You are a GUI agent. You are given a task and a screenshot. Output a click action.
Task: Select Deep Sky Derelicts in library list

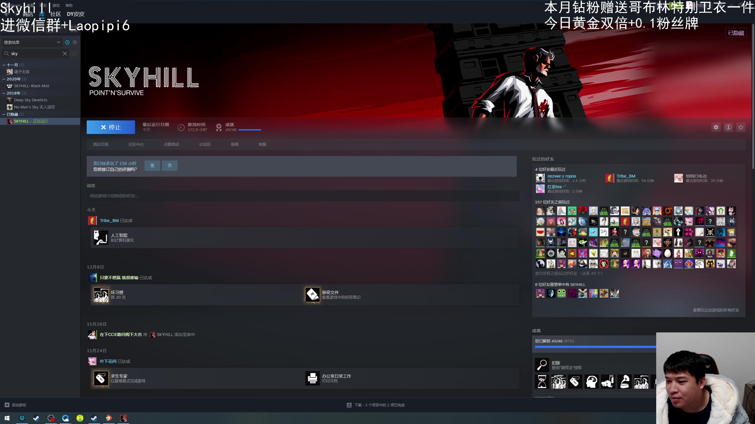tap(31, 100)
